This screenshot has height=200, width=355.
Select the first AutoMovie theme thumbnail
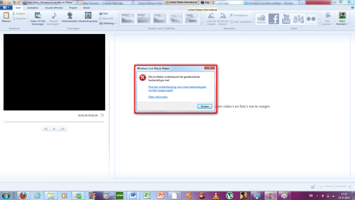(x=128, y=18)
